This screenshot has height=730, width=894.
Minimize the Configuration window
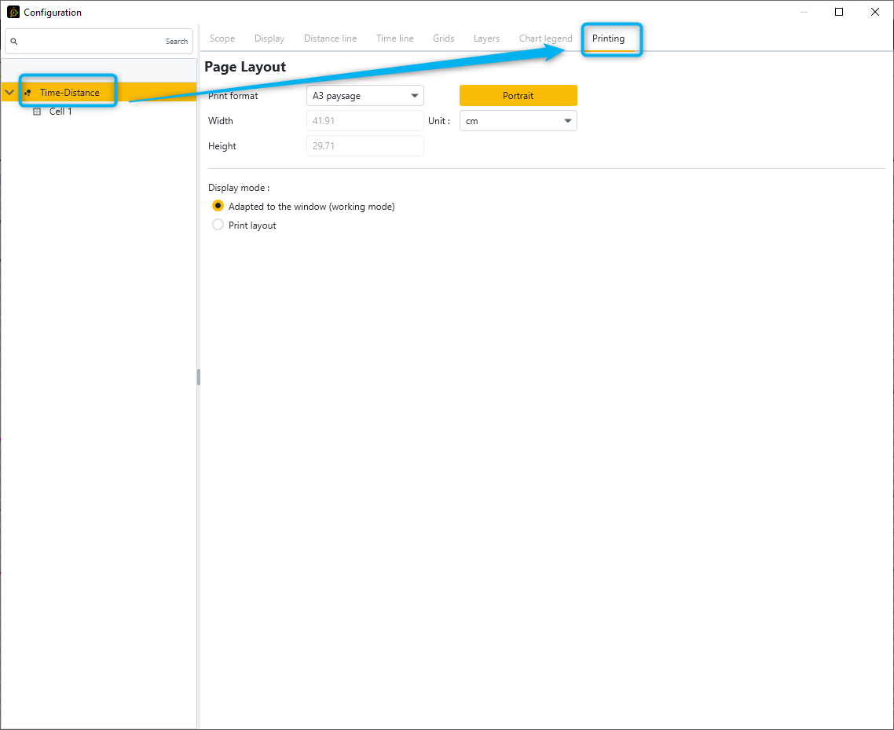[803, 12]
